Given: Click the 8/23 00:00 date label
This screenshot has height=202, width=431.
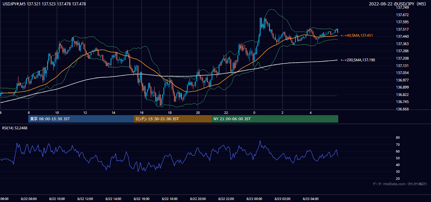Looking at the screenshot, I should pyautogui.click(x=254, y=199).
